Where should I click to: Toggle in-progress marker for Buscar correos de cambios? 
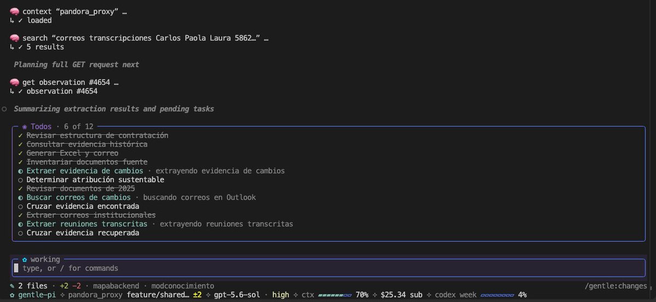tap(20, 197)
